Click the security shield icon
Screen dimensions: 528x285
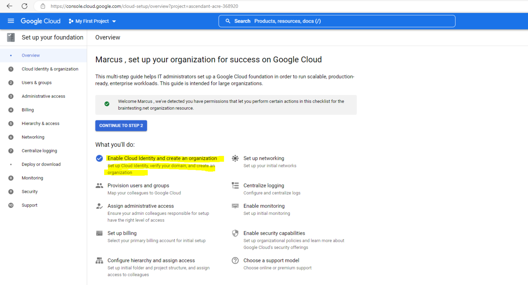pyautogui.click(x=235, y=233)
